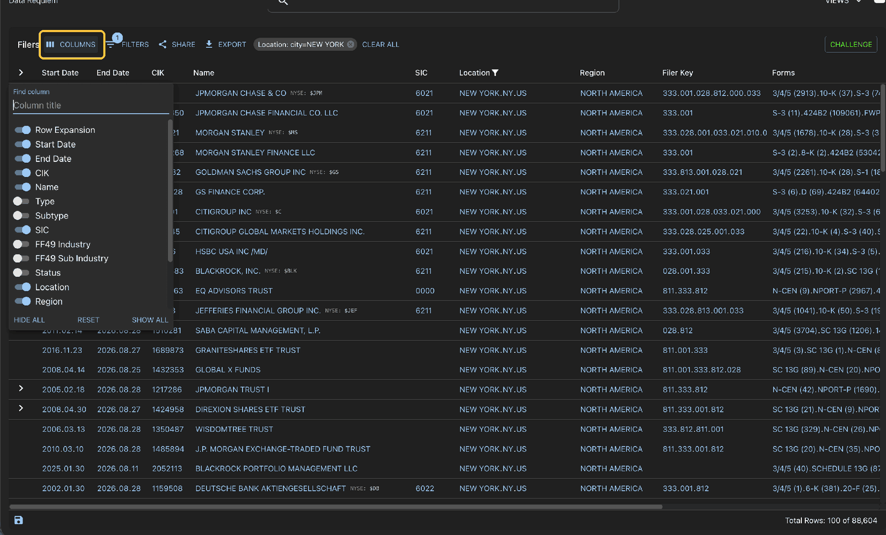This screenshot has height=535, width=886.
Task: Toggle Name column visibility switch
Action: pos(23,187)
